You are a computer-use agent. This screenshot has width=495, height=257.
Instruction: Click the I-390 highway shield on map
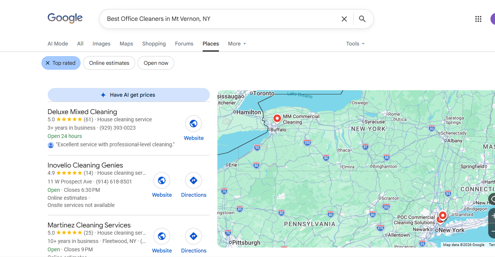pyautogui.click(x=307, y=143)
